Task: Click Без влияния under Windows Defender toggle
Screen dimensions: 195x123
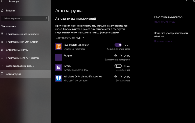Action: click(x=123, y=80)
